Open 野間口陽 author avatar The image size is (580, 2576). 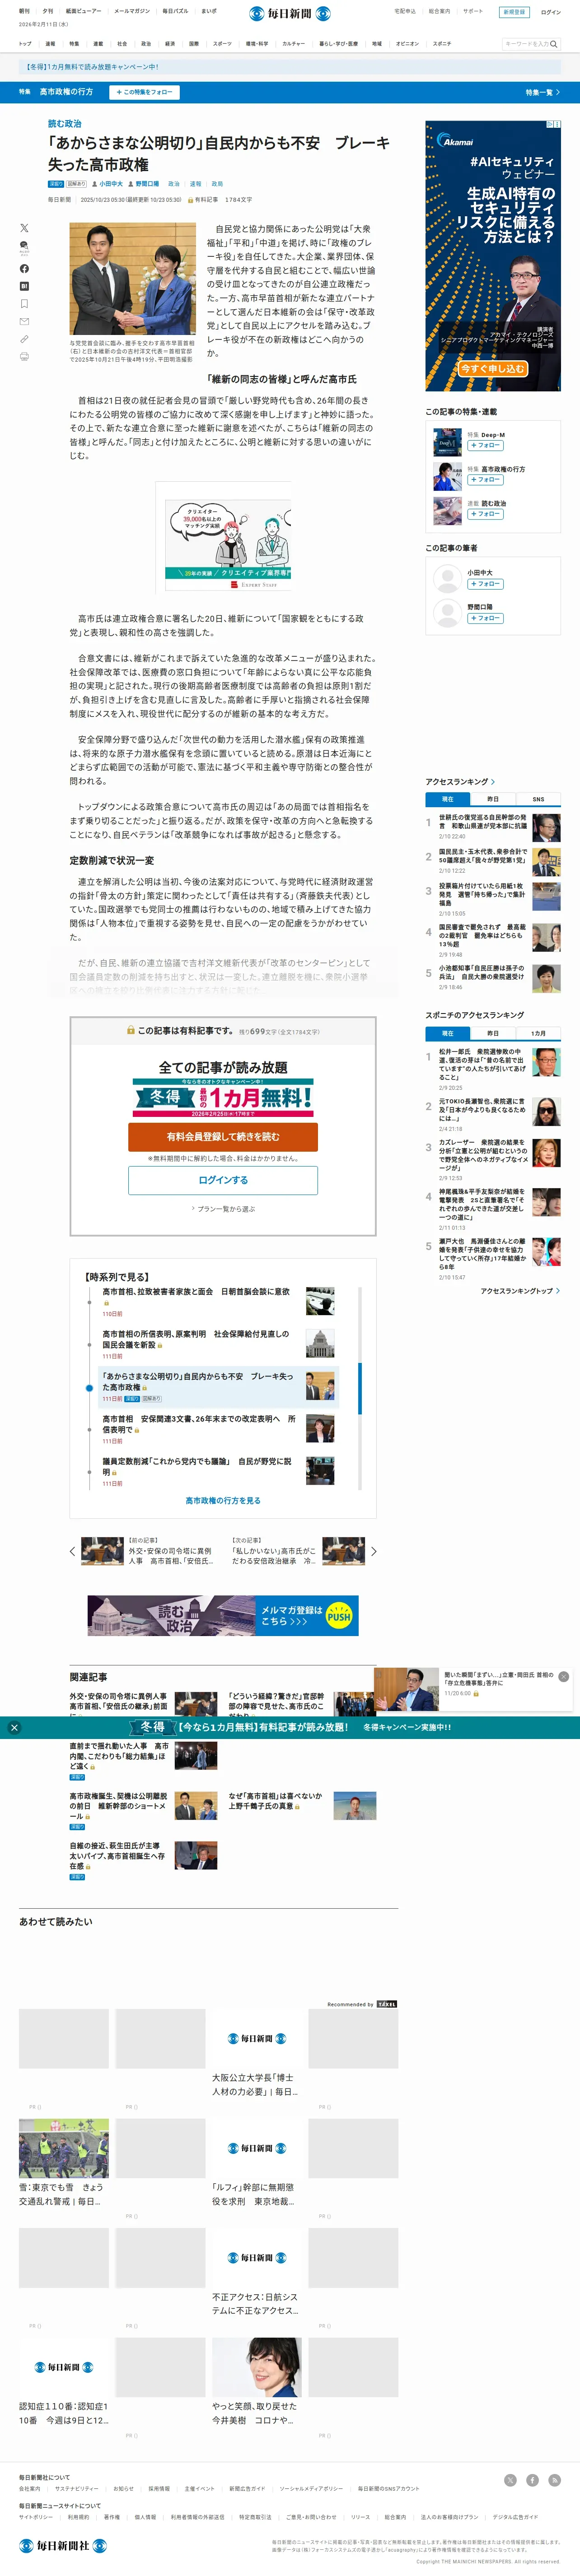click(447, 612)
